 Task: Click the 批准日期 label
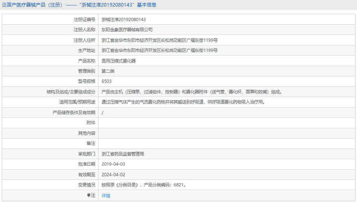(x=87, y=164)
